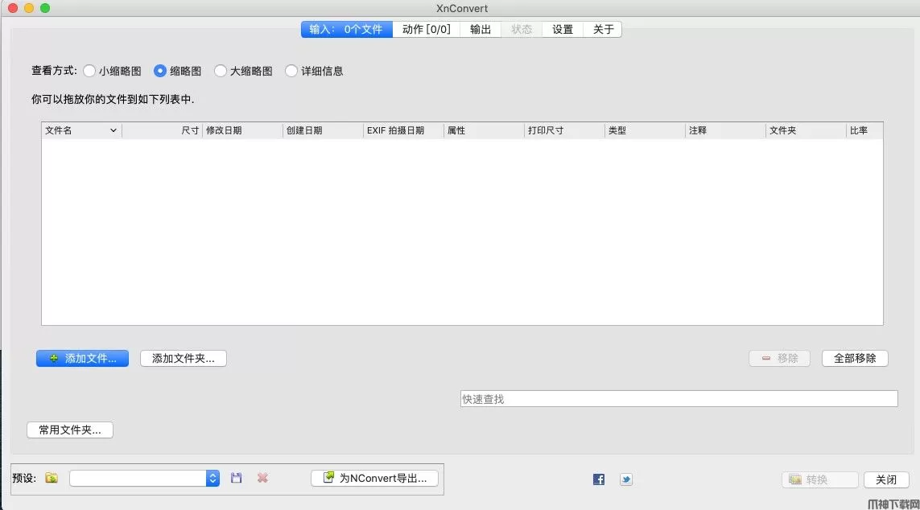The height and width of the screenshot is (510, 920).
Task: Open the Facebook link icon
Action: tap(599, 479)
